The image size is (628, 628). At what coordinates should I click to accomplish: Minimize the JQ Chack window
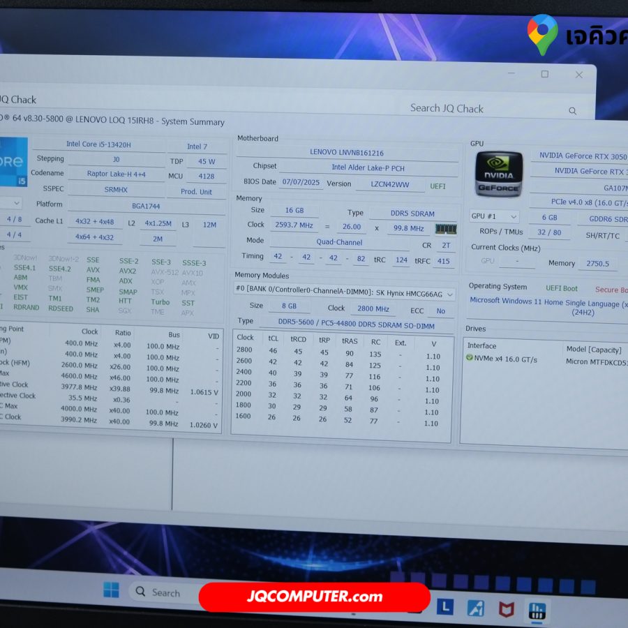point(511,73)
